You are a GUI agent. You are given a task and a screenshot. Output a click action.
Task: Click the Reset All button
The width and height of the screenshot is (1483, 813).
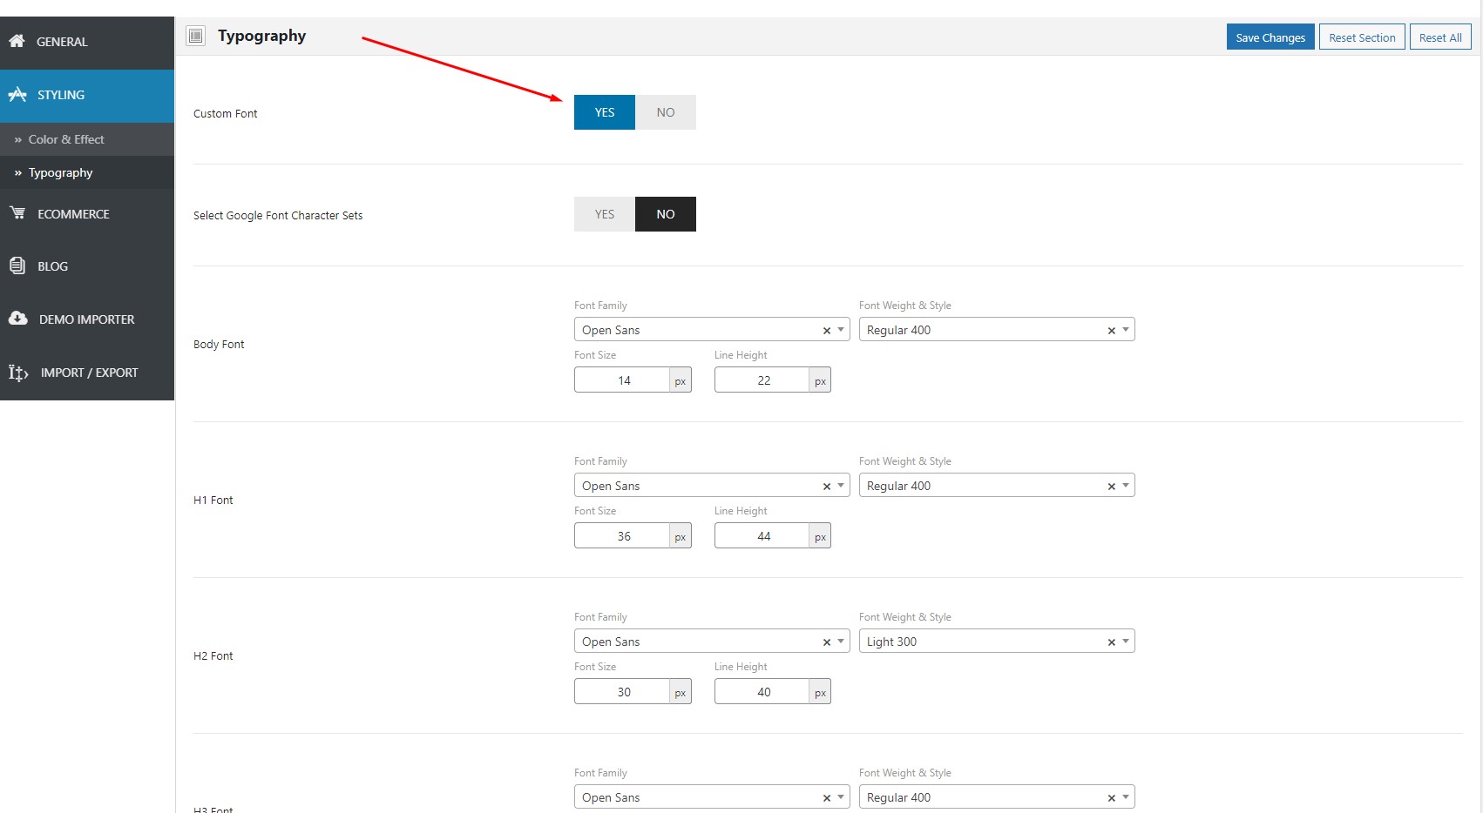(x=1440, y=37)
